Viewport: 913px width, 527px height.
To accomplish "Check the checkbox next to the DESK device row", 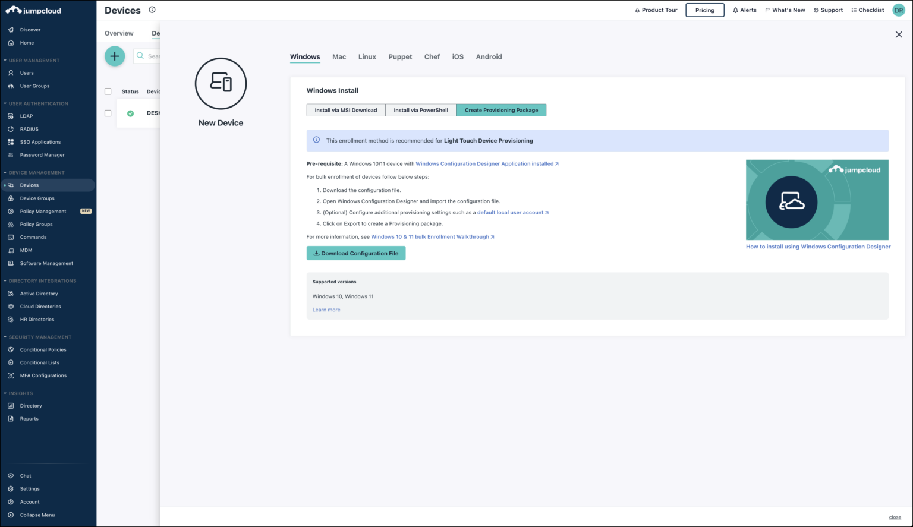I will point(108,113).
